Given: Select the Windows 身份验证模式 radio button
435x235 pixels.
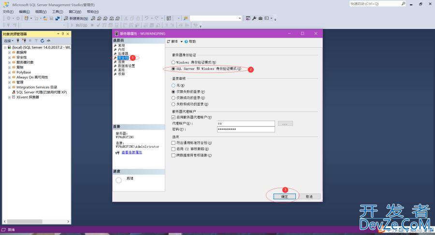Looking at the screenshot, I should pos(174,62).
